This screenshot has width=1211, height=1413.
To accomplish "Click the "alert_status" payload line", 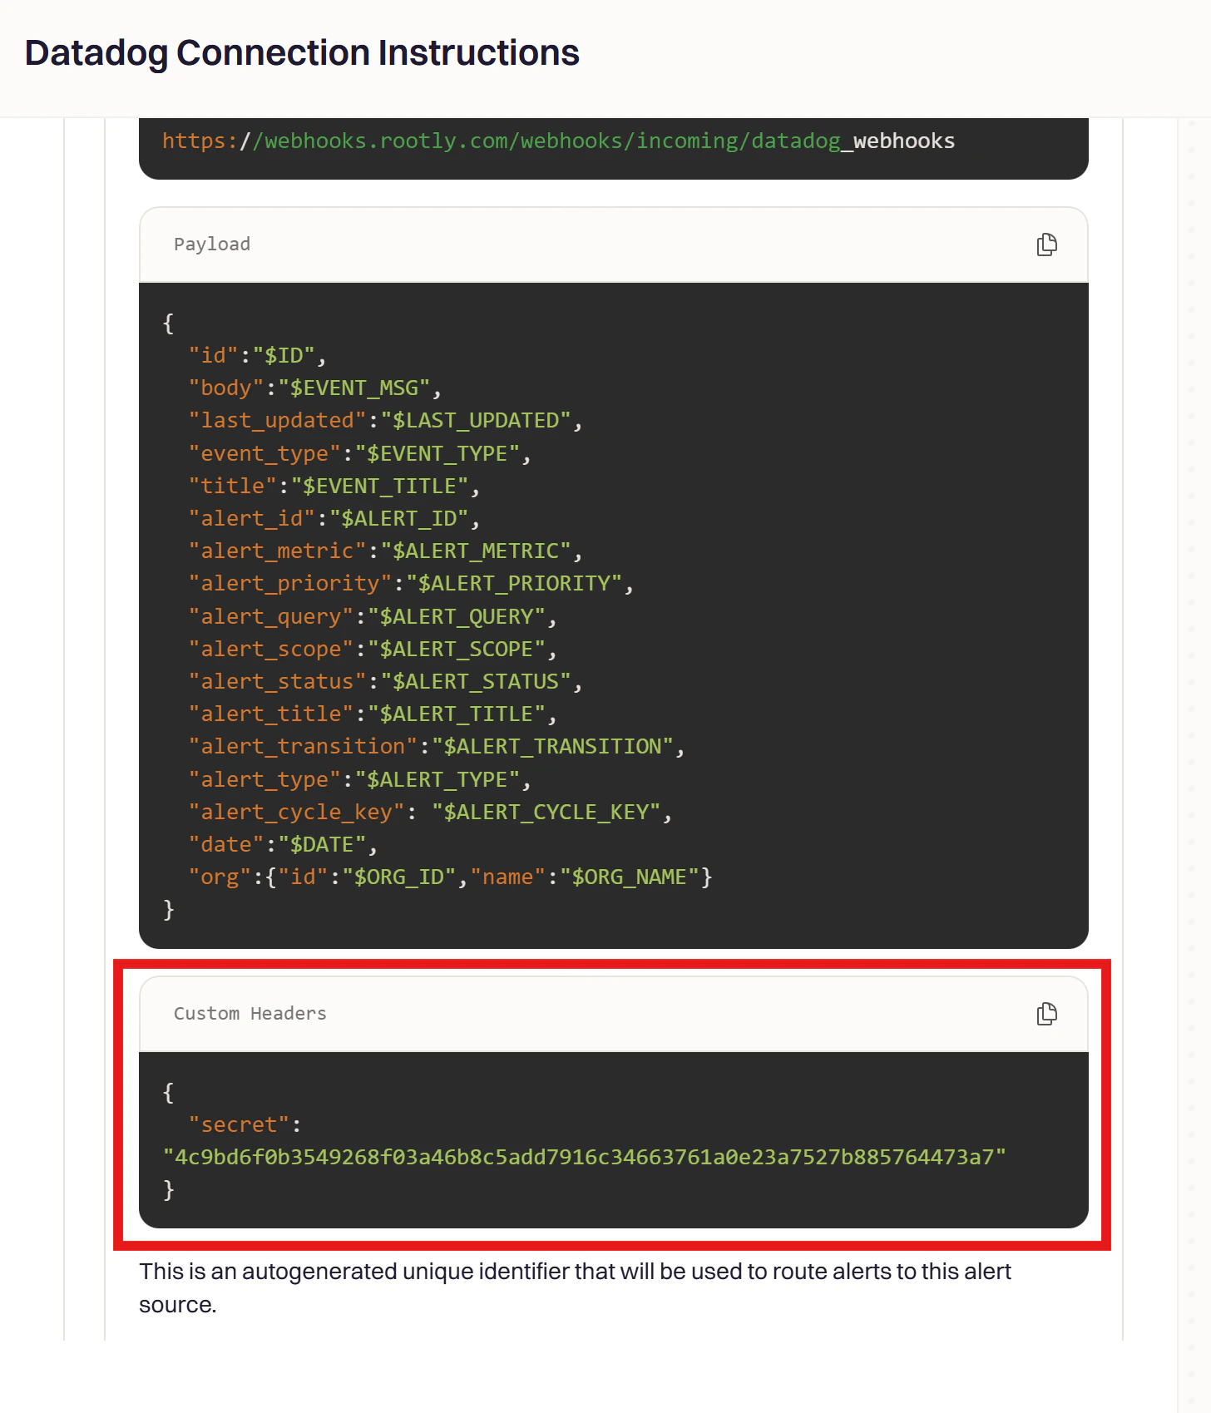I will click(x=385, y=681).
